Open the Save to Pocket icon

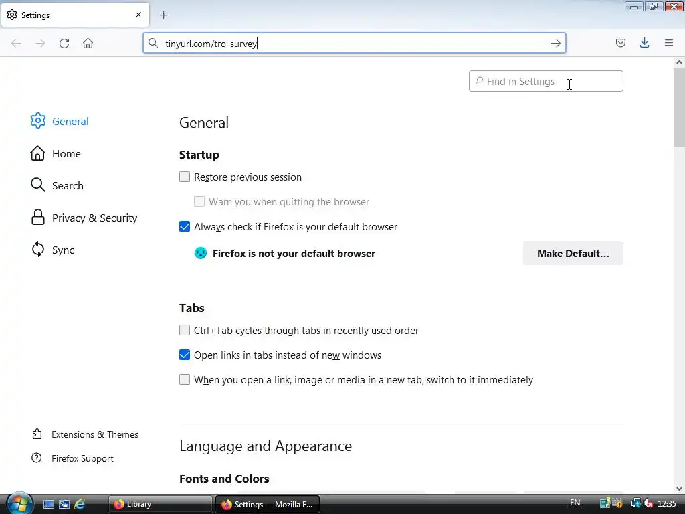tap(621, 43)
